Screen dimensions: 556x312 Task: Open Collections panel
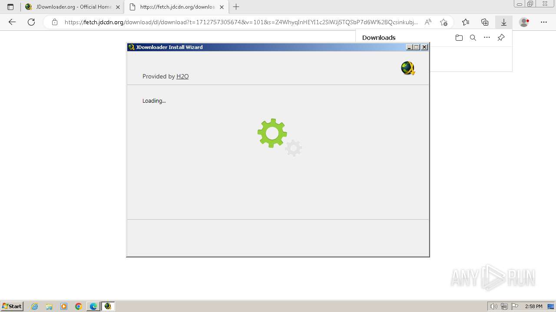click(x=485, y=22)
